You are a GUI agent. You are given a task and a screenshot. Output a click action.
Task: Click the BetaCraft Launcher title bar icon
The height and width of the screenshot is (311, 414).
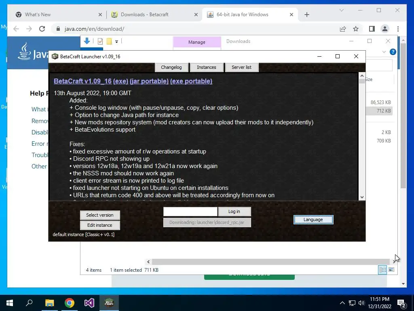(x=55, y=56)
